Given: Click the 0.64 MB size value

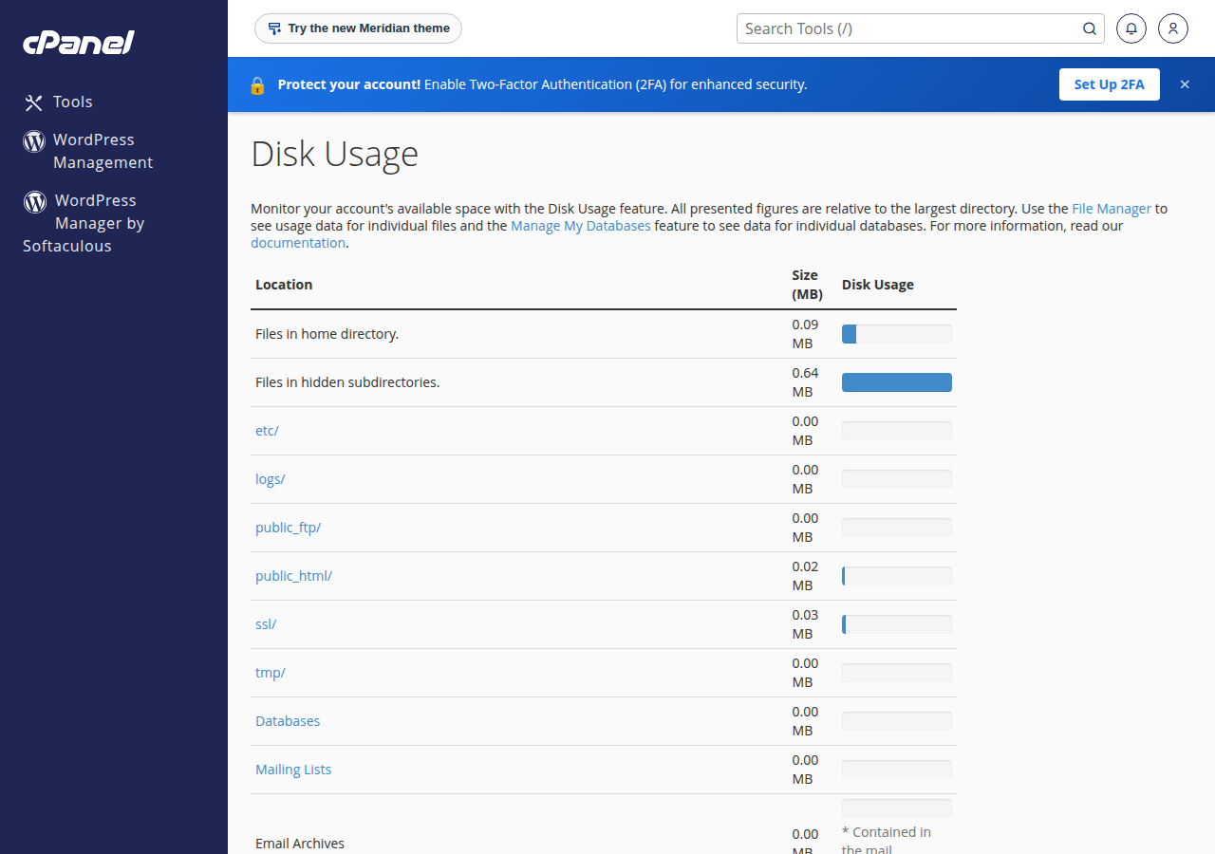Looking at the screenshot, I should [x=805, y=382].
